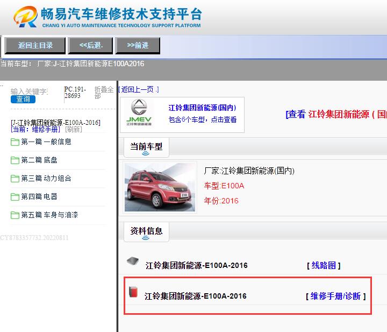Expand tree item 第二篇 底盘
This screenshot has width=387, height=332.
coord(39,160)
